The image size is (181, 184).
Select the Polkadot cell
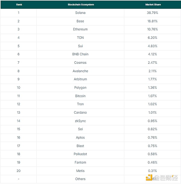(x=80, y=154)
